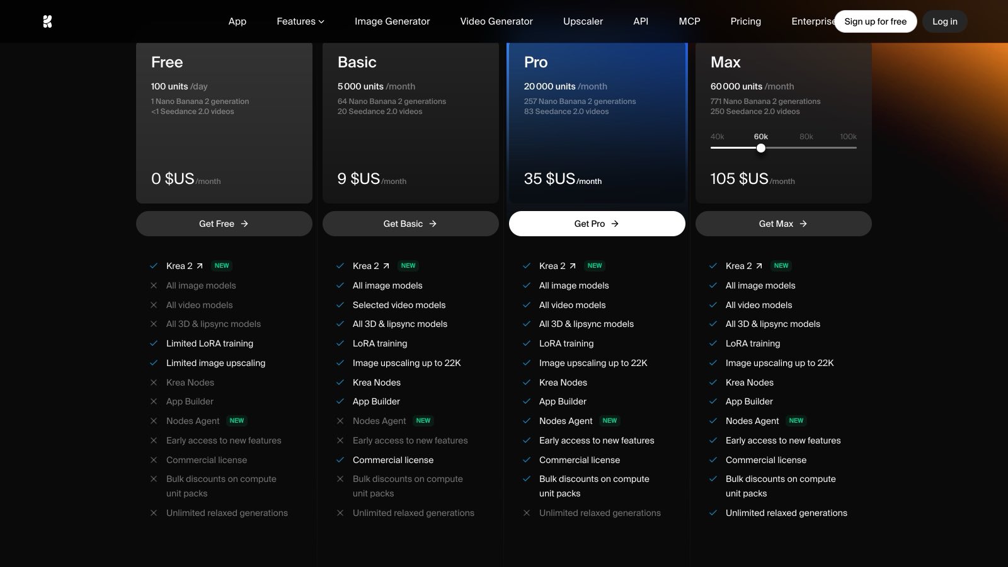Open Image Generator page
1008x567 pixels.
tap(392, 21)
